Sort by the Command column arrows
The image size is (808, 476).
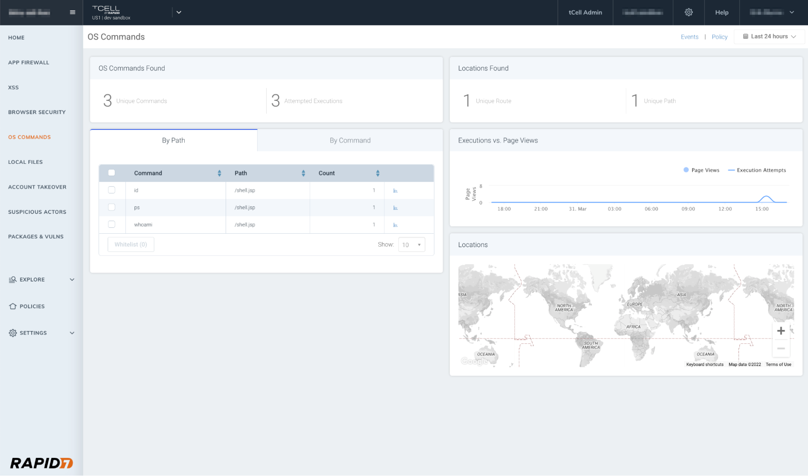219,173
